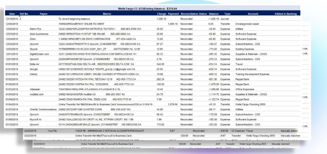The width and height of the screenshot is (327, 154).
Task: Select the 172.62 charge amount
Action: click(x=160, y=124)
